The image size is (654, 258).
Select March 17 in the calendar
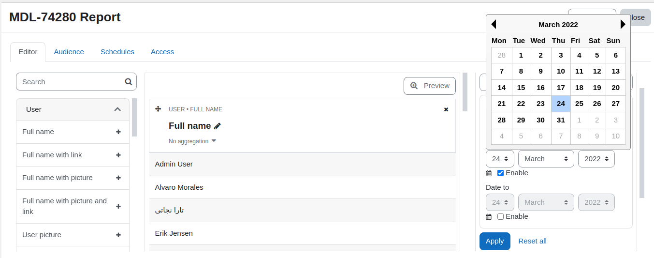(561, 88)
